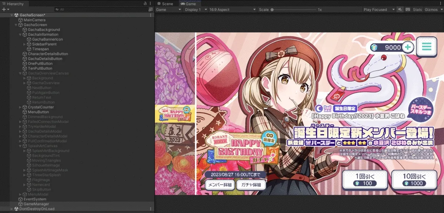Select the Hierarchy tab
The height and width of the screenshot is (213, 444).
point(13,4)
